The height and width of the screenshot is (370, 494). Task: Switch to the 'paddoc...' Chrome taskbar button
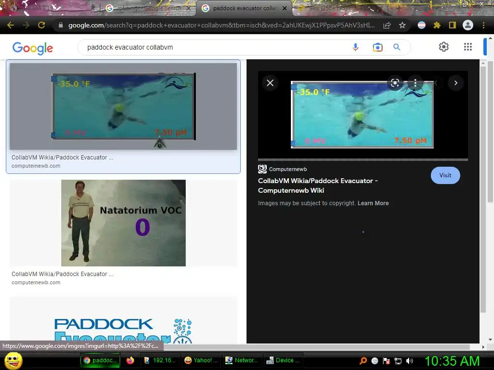(100, 360)
